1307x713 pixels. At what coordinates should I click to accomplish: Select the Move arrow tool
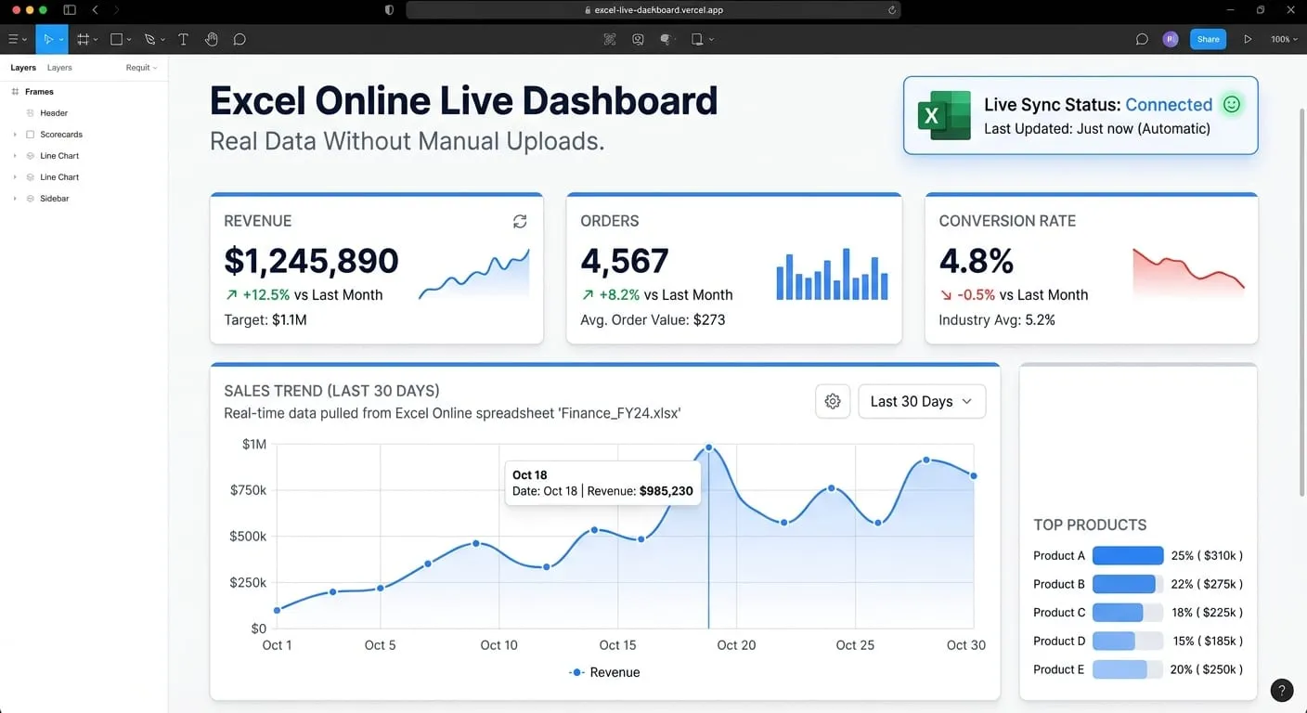(47, 39)
